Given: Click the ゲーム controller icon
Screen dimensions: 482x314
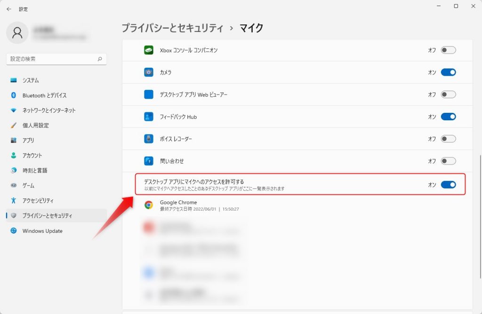Looking at the screenshot, I should pos(14,185).
